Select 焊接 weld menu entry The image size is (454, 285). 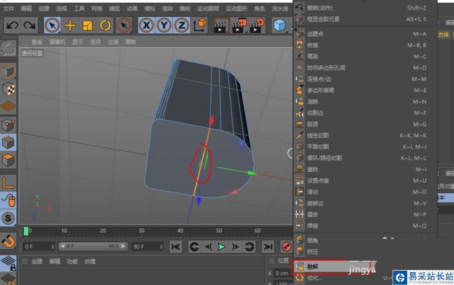pyautogui.click(x=364, y=225)
